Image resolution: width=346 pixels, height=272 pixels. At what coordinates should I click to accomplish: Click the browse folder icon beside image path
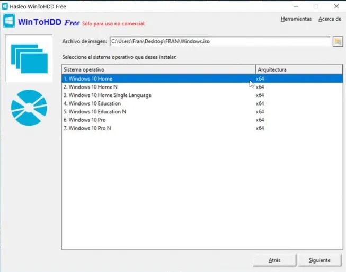(337, 42)
